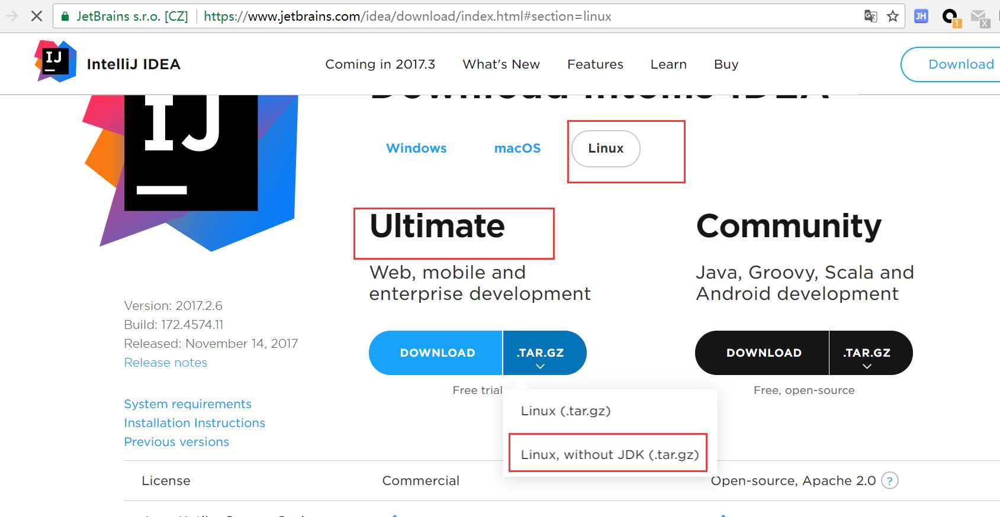Click Released: November 14, 2017 text
Image resolution: width=1000 pixels, height=517 pixels.
(211, 344)
